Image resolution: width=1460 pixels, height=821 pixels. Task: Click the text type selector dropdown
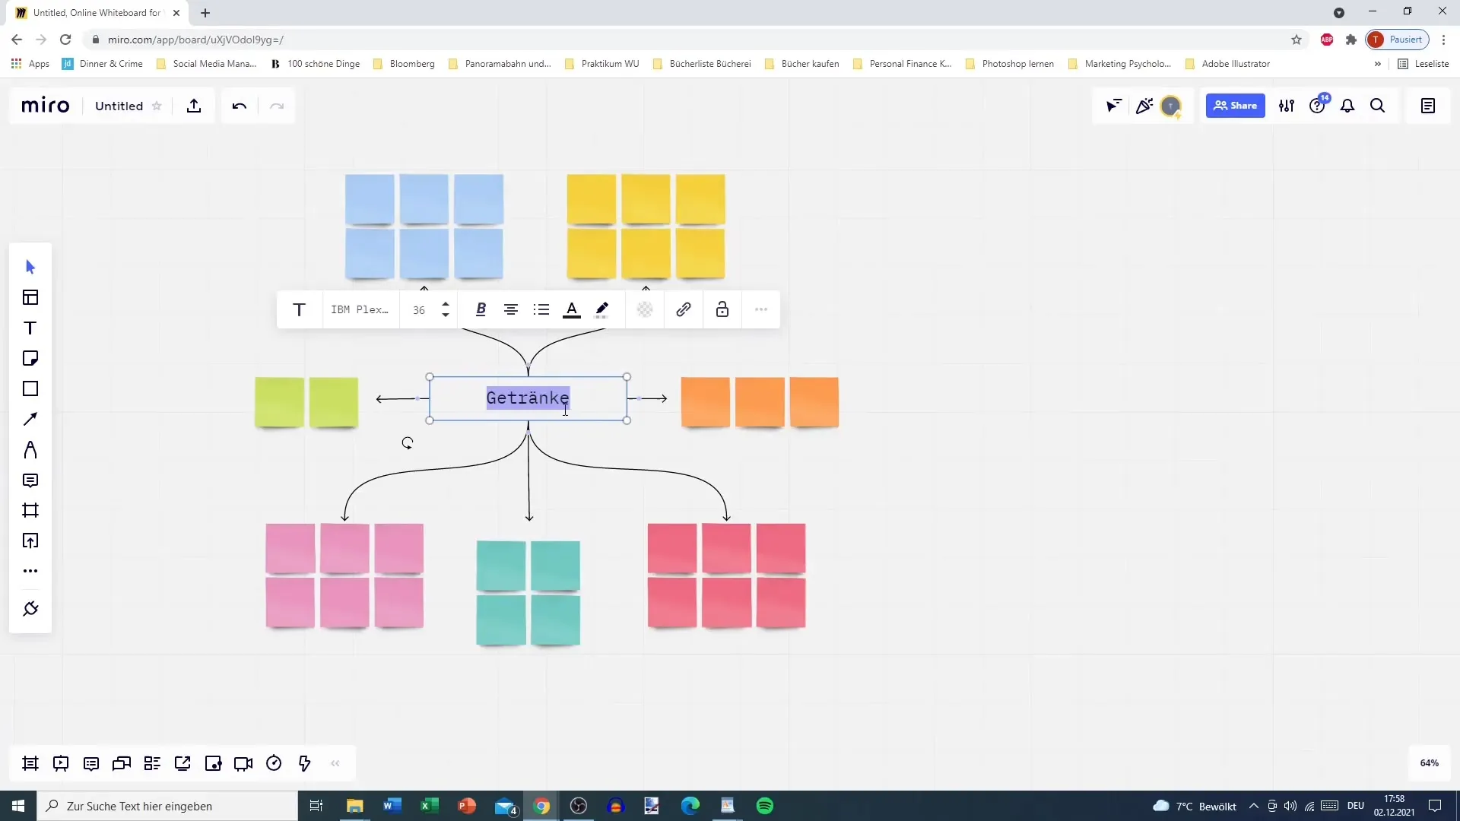[299, 309]
